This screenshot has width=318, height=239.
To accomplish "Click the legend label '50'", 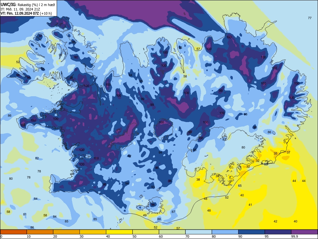I will point(135,236).
